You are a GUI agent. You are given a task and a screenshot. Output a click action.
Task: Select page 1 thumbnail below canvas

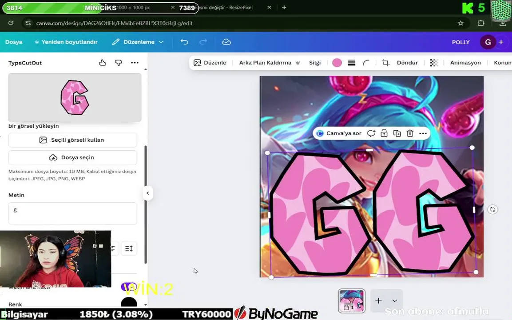352,301
